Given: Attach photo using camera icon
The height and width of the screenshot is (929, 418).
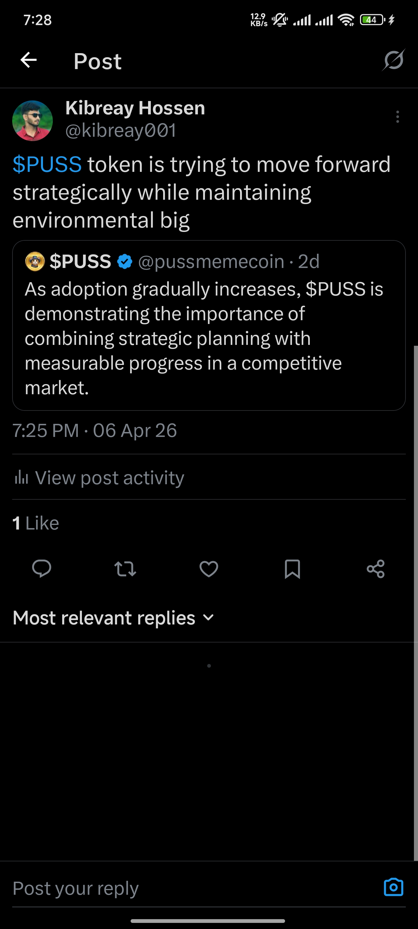Looking at the screenshot, I should [394, 887].
